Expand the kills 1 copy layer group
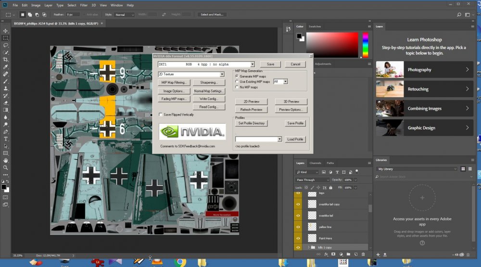The height and width of the screenshot is (267, 481). coord(308,247)
